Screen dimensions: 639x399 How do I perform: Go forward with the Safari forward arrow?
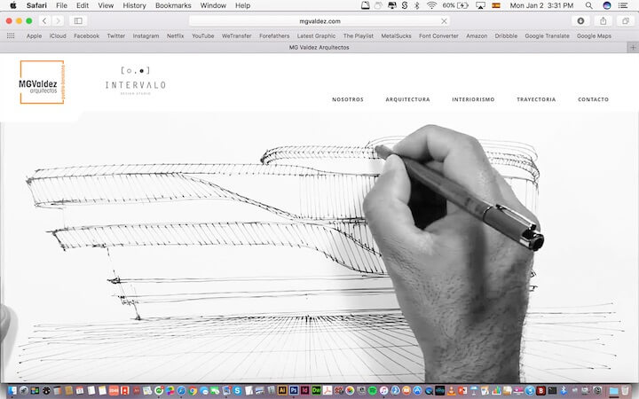click(57, 20)
